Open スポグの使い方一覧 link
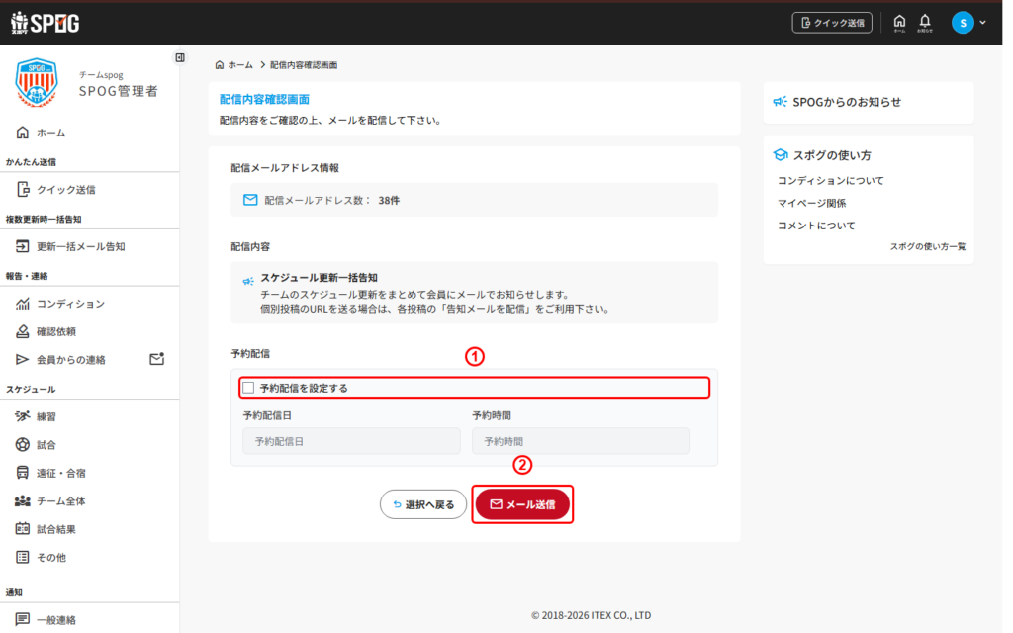This screenshot has height=633, width=1013. tap(928, 246)
